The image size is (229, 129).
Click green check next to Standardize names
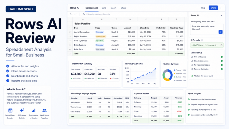point(222,61)
